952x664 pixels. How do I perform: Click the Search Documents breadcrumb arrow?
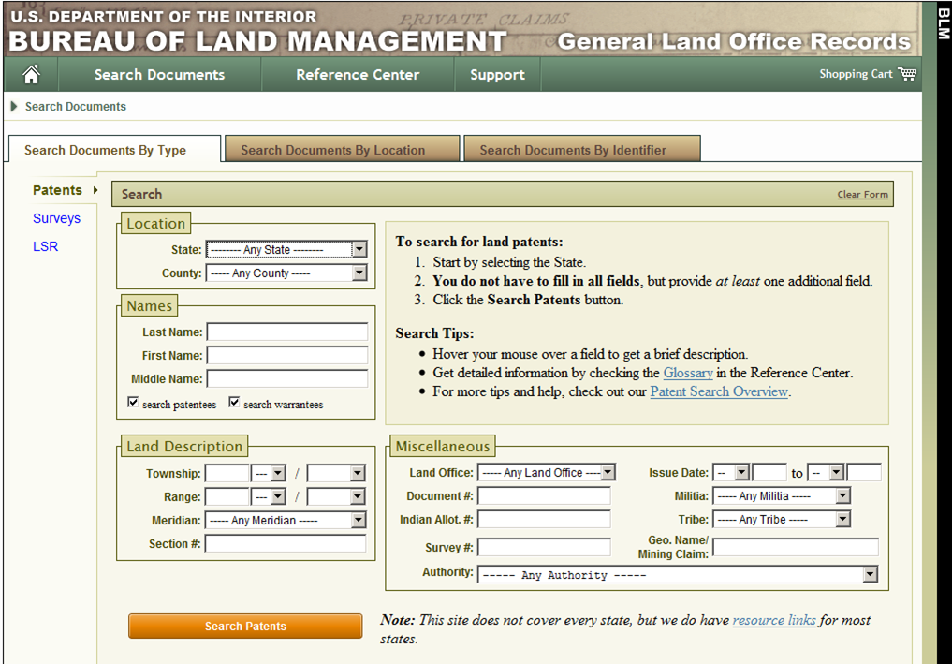click(x=14, y=107)
